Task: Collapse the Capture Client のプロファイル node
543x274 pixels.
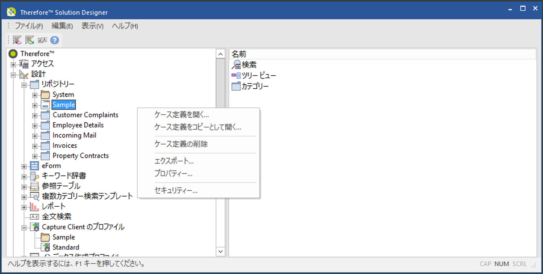Action: [x=24, y=228]
